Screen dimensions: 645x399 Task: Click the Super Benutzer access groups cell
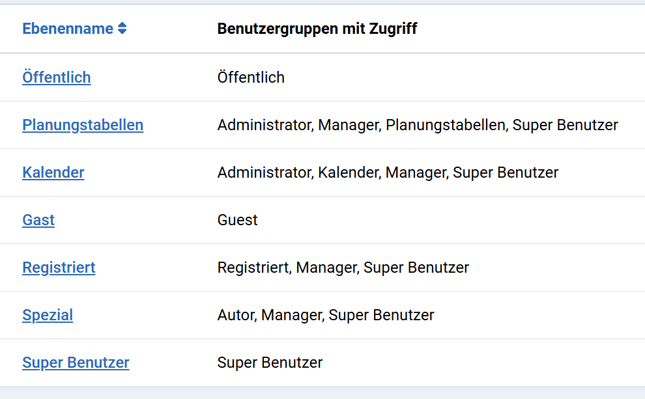pos(270,363)
